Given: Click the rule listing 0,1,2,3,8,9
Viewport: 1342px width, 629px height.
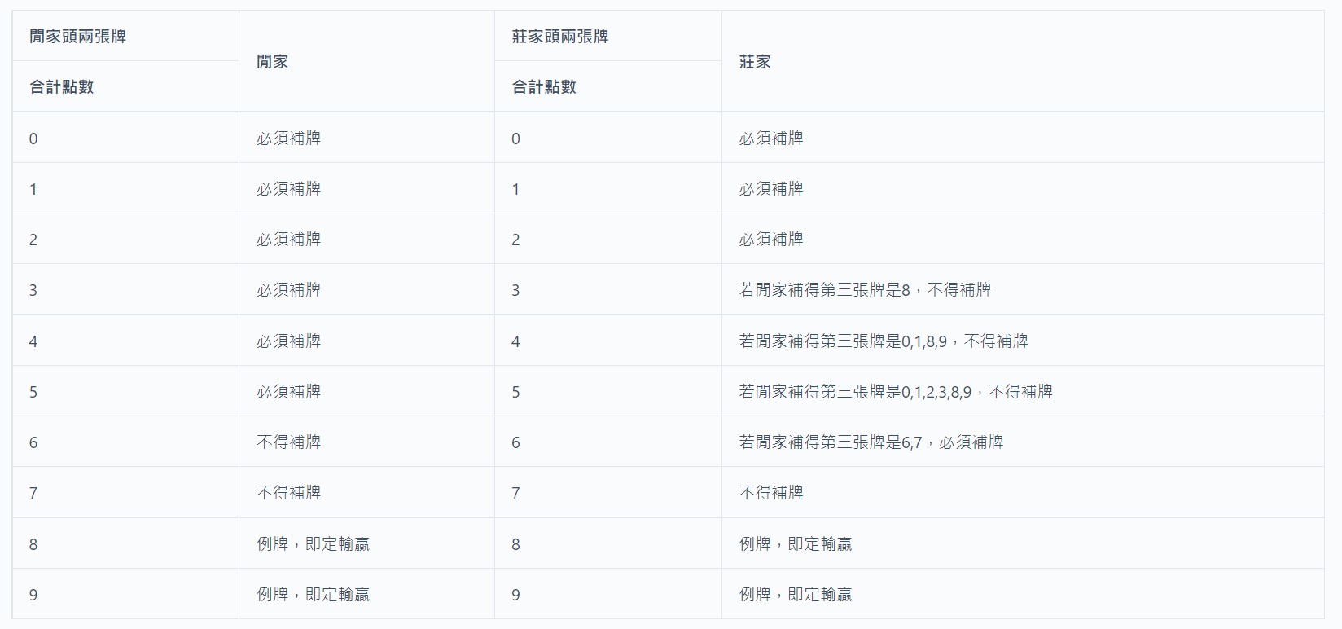Looking at the screenshot, I should coord(896,392).
